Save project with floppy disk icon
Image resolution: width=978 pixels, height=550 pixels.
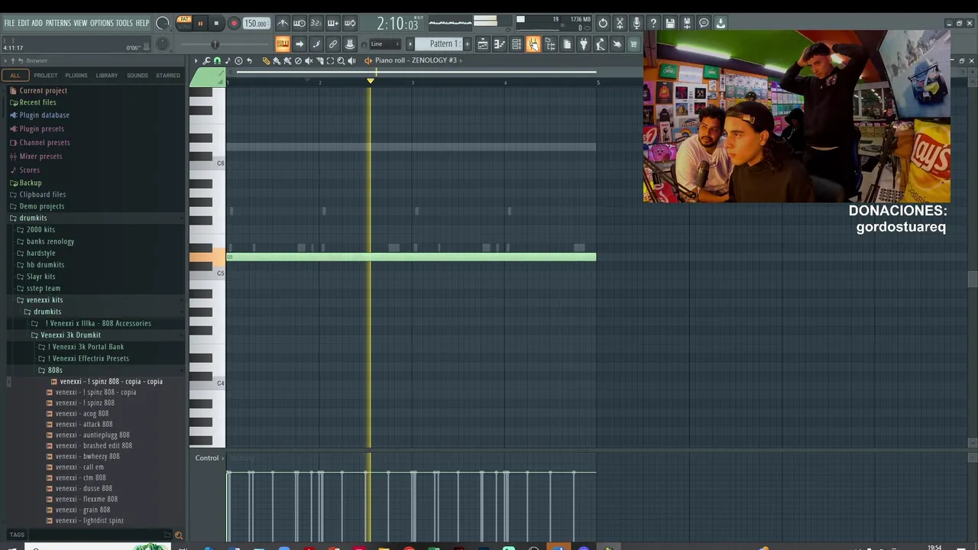click(x=670, y=24)
